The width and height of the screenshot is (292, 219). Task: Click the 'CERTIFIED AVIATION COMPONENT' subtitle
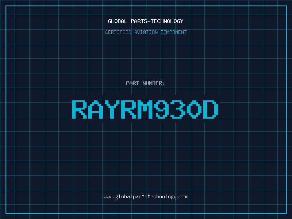coord(146,32)
